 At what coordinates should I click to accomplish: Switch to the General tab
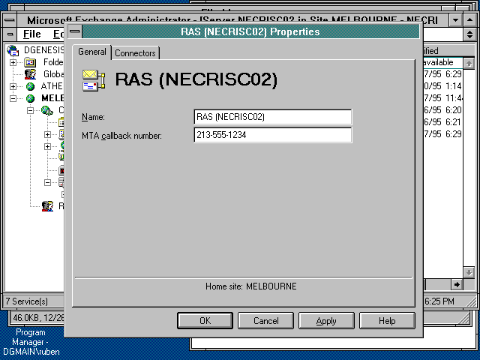(x=92, y=52)
